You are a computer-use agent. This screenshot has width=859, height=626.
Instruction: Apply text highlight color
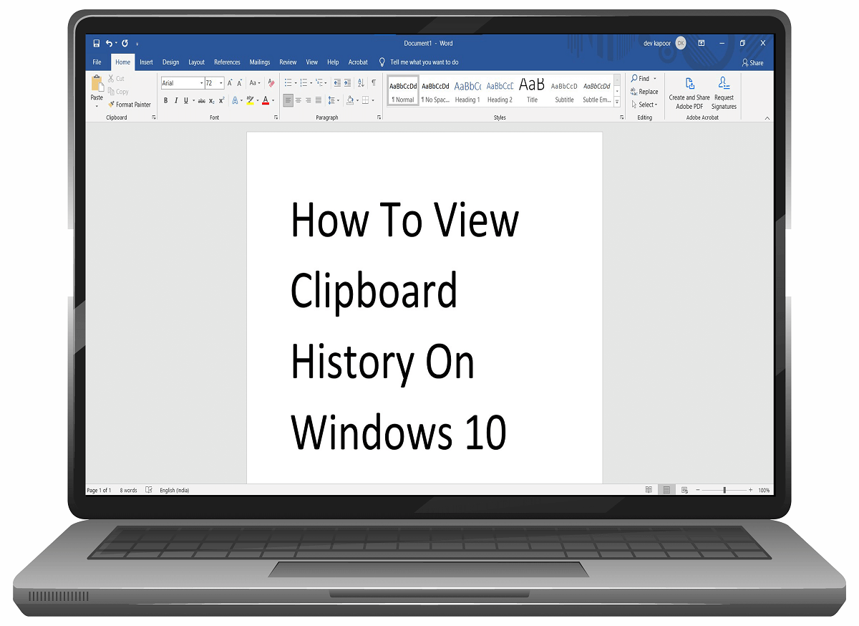(250, 100)
